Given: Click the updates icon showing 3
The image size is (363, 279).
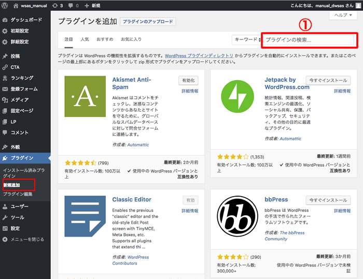Looking at the screenshot, I should click(59, 6).
